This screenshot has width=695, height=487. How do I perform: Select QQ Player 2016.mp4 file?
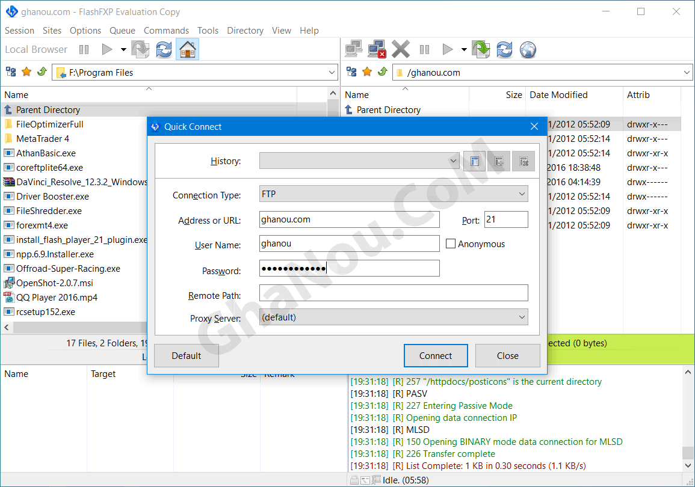[x=57, y=298]
